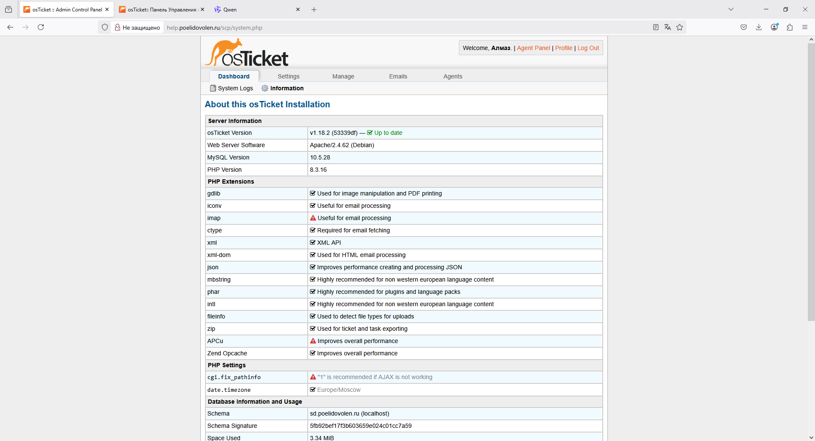Image resolution: width=815 pixels, height=441 pixels.
Task: Click the osTicket kangaroo logo
Action: pos(247,53)
